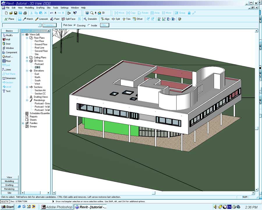Click the Open folder icon
The width and height of the screenshot is (262, 210).
pyautogui.click(x=11, y=13)
